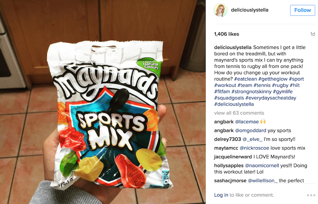Open the three-dot more options menu
The height and width of the screenshot is (204, 318).
click(x=311, y=195)
